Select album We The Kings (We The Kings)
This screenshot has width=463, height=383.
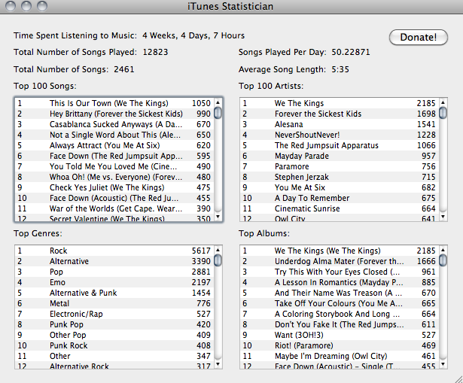(x=340, y=251)
